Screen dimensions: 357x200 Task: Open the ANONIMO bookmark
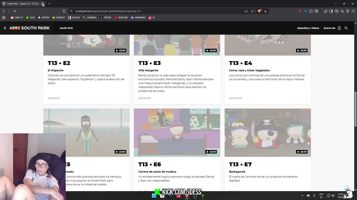click(138, 17)
